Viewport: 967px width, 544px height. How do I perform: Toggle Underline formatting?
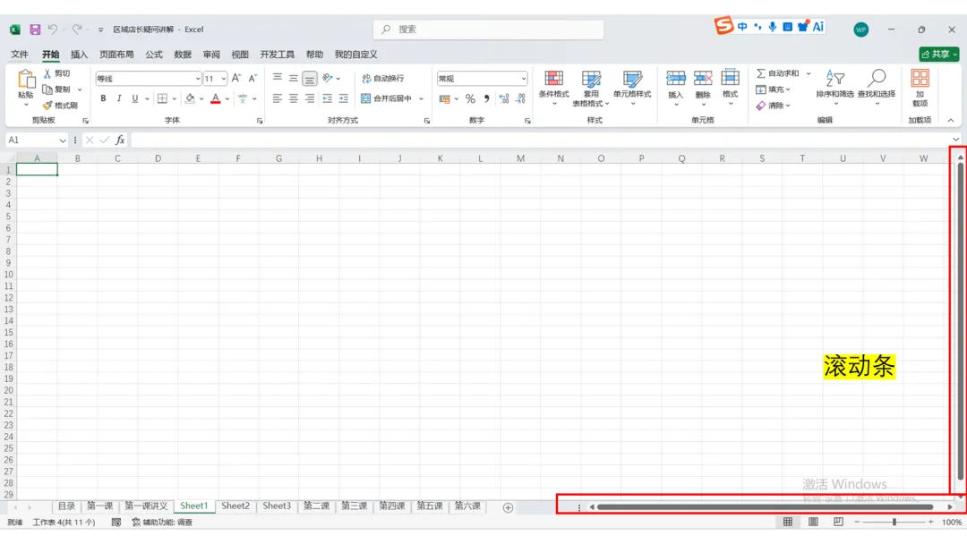coord(135,98)
